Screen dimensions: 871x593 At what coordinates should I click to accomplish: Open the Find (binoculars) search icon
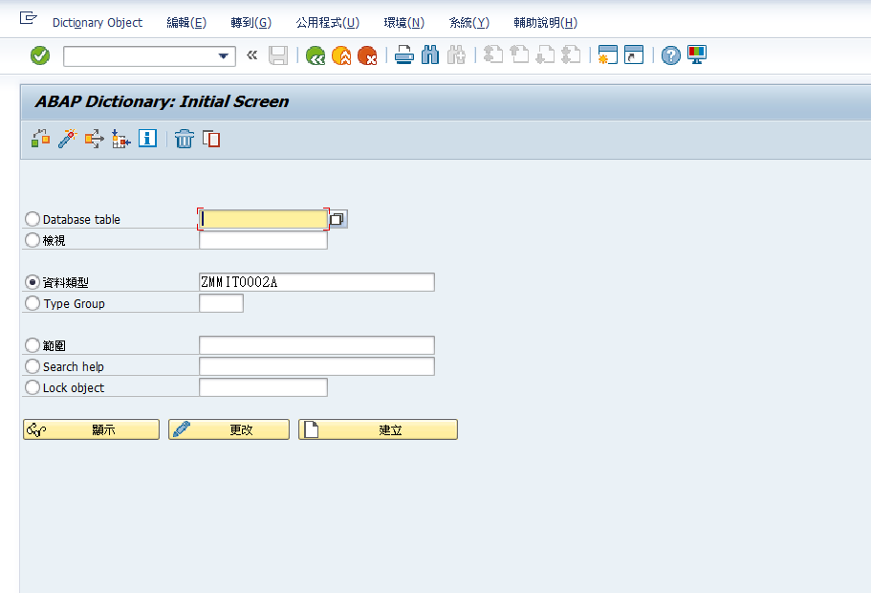point(430,55)
